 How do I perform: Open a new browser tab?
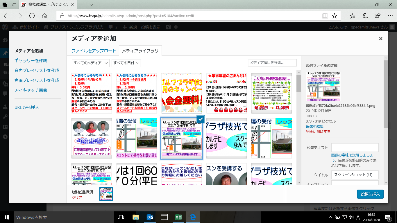(82, 5)
